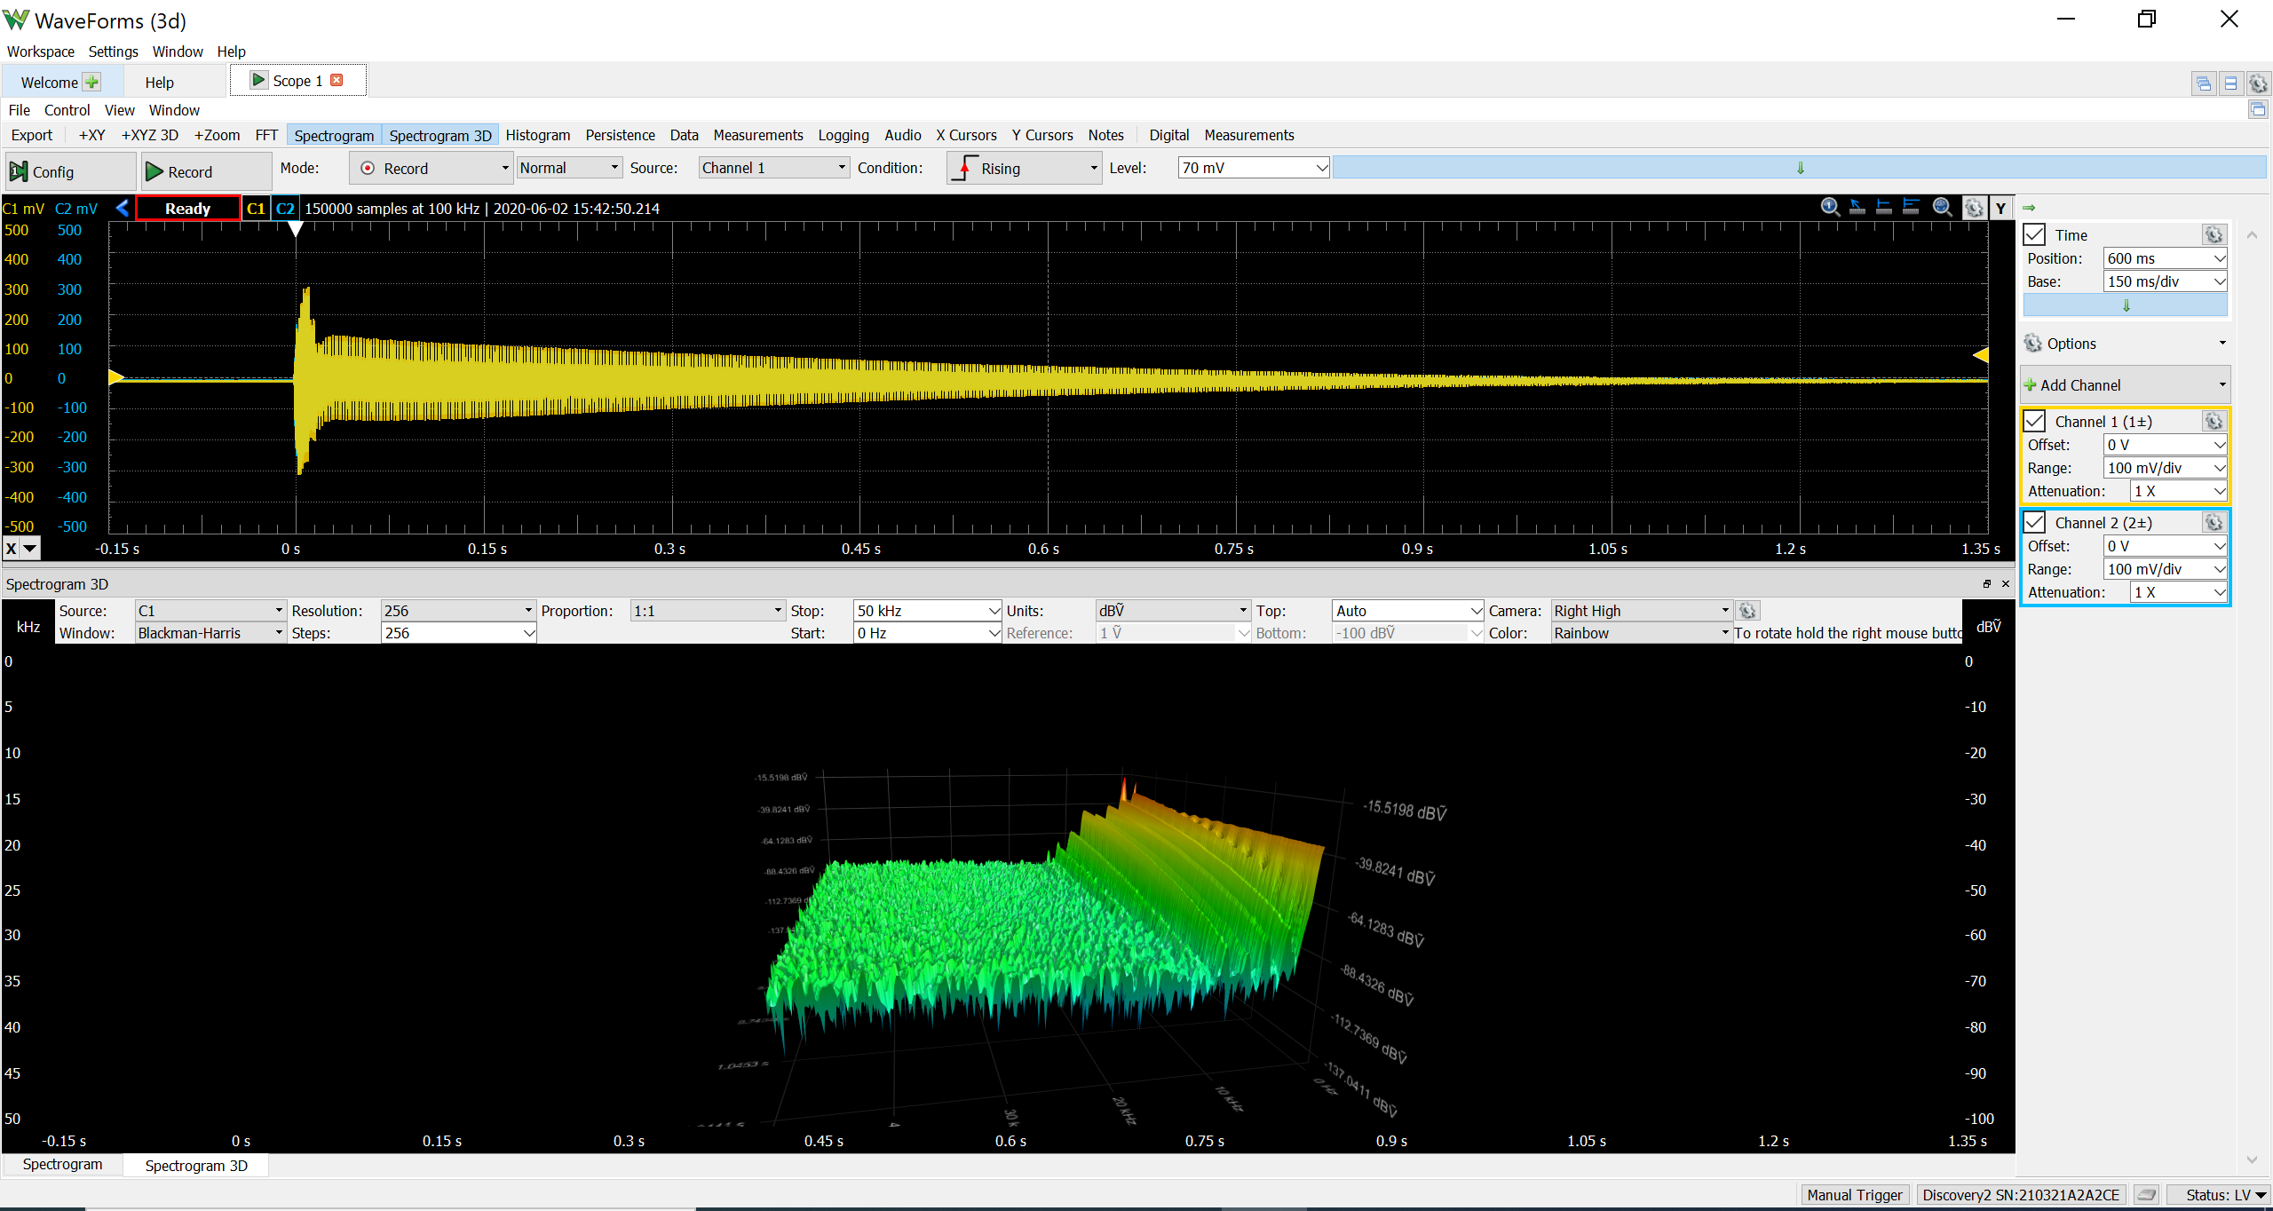Open Time section gear settings
The height and width of the screenshot is (1211, 2273).
point(2214,234)
